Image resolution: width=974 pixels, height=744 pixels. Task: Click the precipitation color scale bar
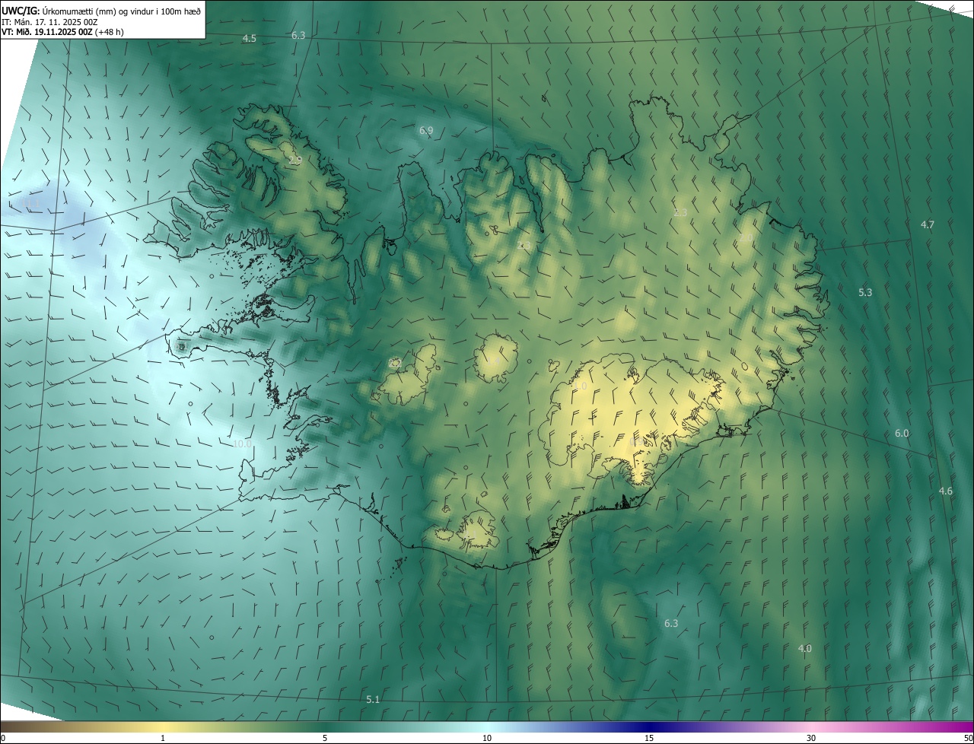(487, 727)
